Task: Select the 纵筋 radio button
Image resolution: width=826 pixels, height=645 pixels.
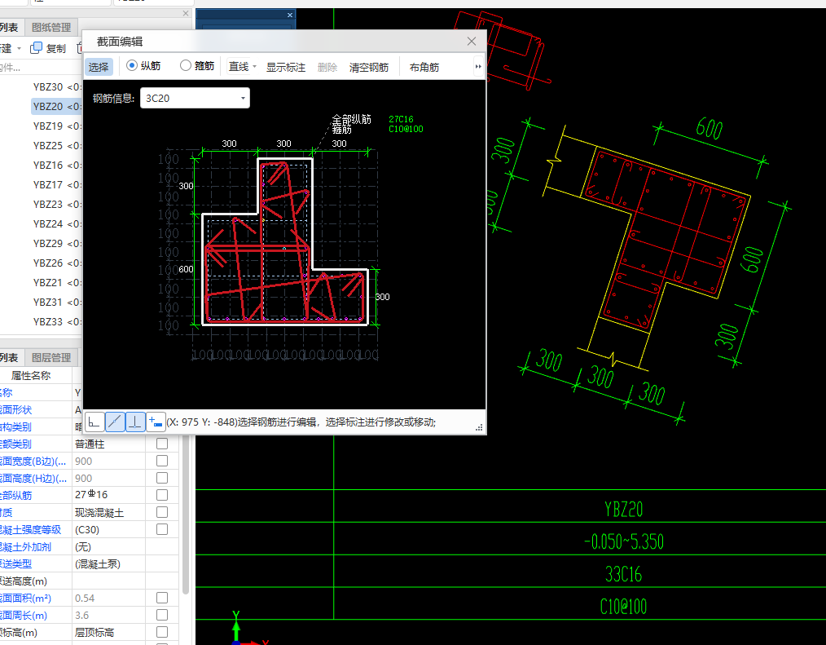Action: tap(132, 65)
